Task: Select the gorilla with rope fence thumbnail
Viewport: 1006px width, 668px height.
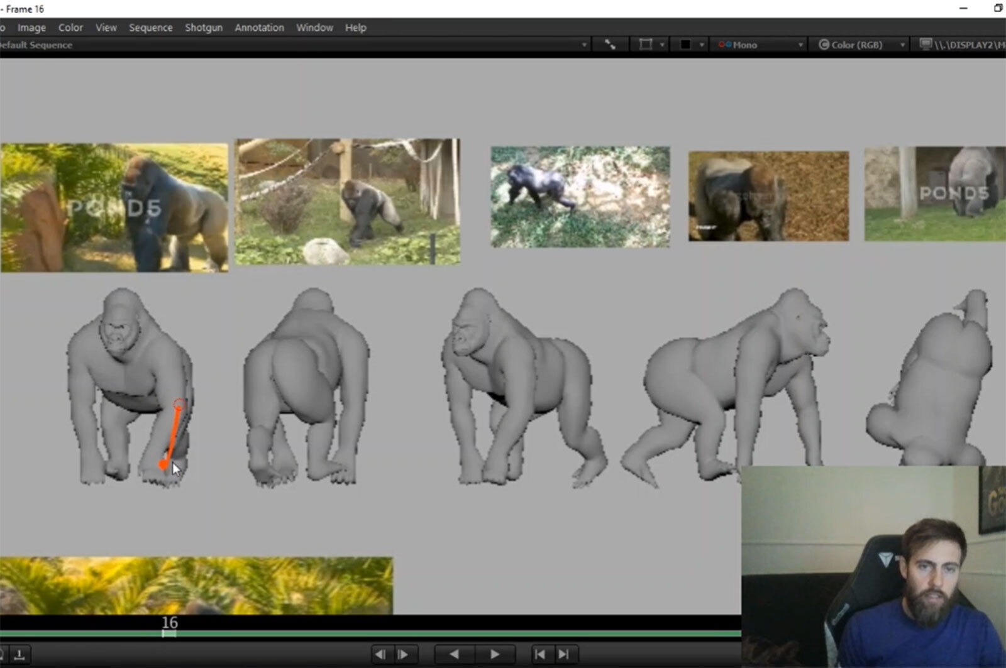Action: 348,201
